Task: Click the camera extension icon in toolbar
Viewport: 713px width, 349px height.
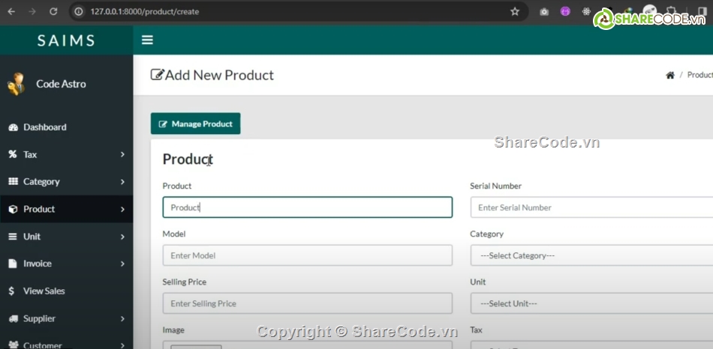Action: pyautogui.click(x=544, y=12)
